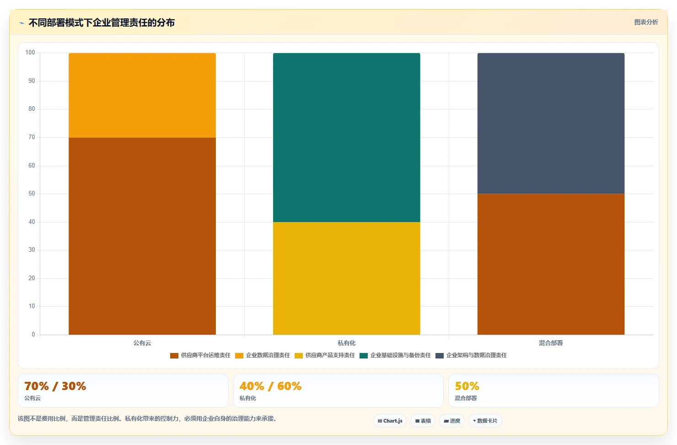Click the 40% / 60% 私有化 data card
This screenshot has width=677, height=445.
pyautogui.click(x=338, y=391)
